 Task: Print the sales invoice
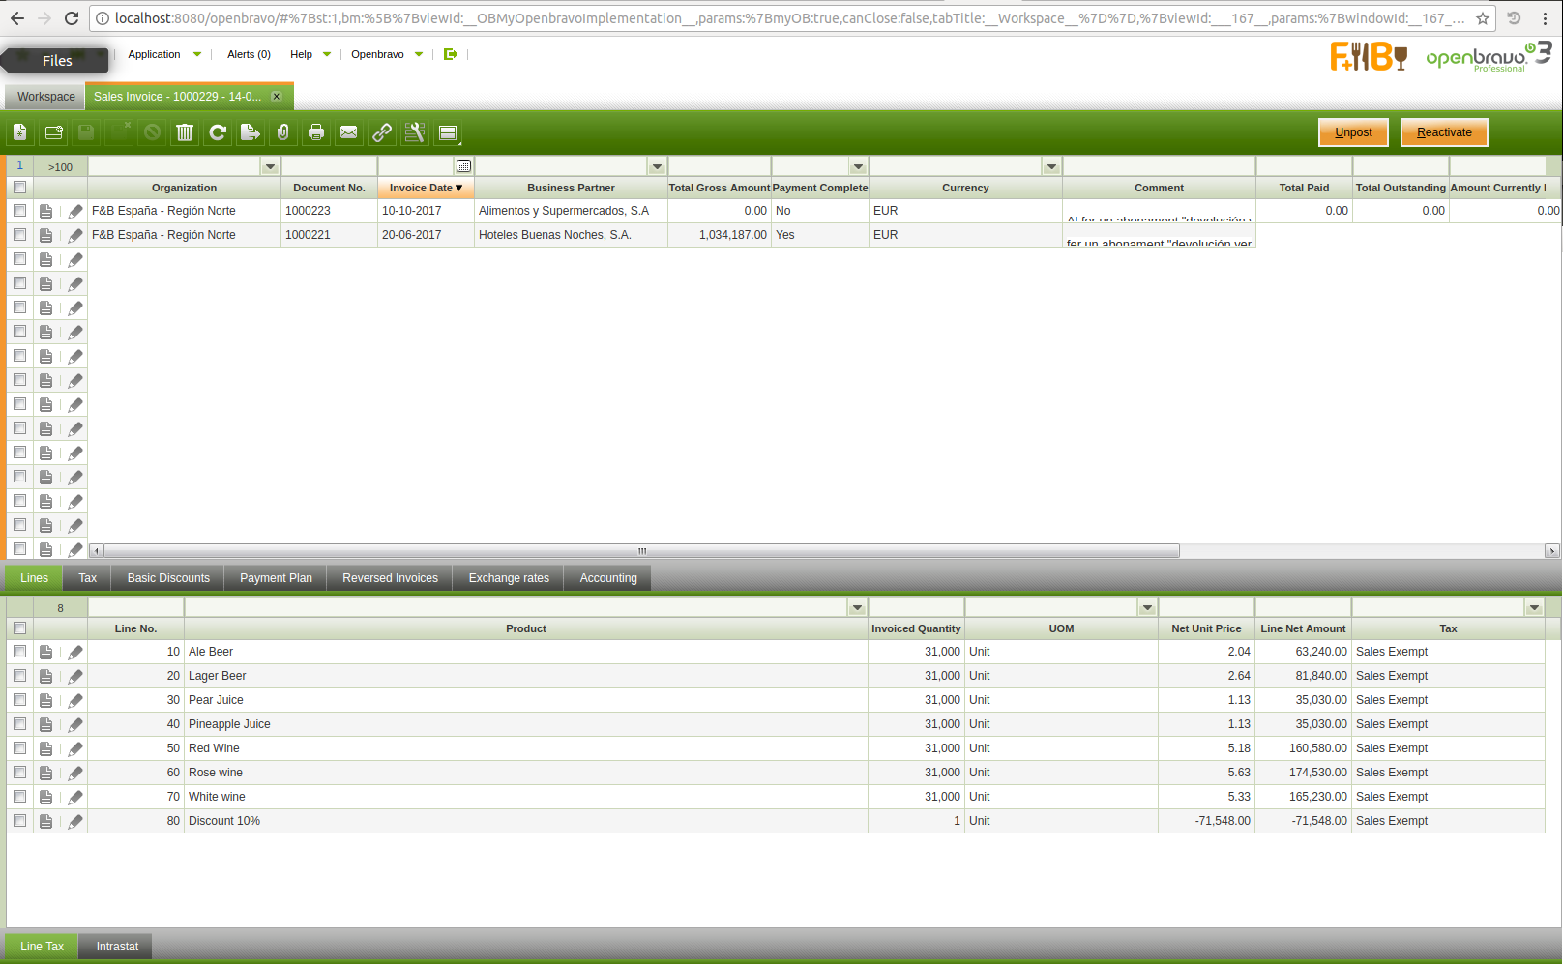(316, 132)
